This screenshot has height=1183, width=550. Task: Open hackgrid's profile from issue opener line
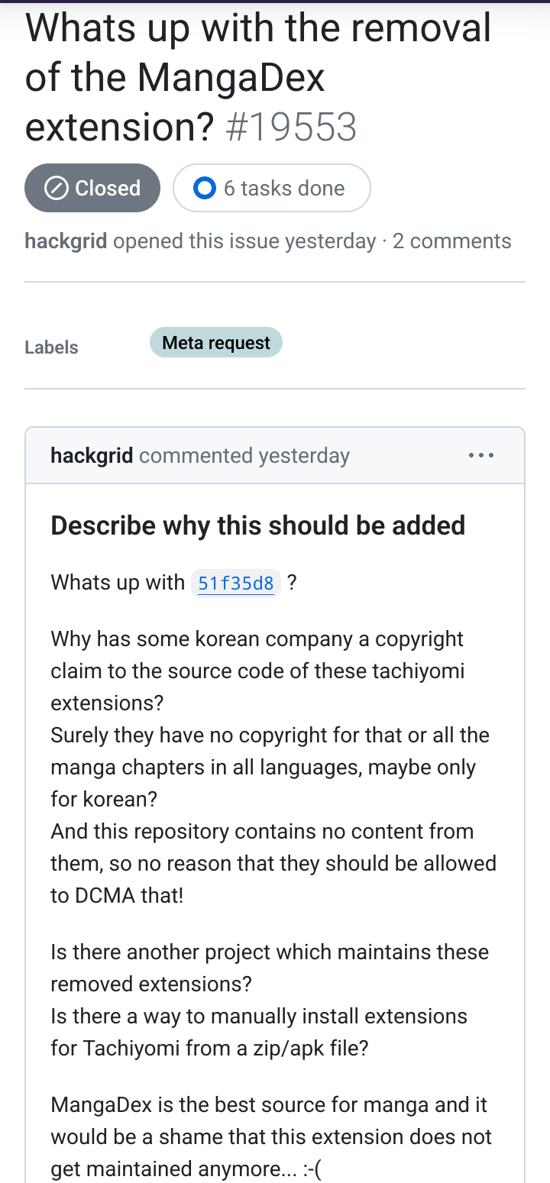66,241
